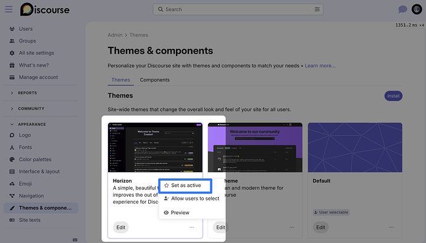Viewport: 426px width, 243px height.
Task: Click the Horizon theme title
Action: pos(122,181)
